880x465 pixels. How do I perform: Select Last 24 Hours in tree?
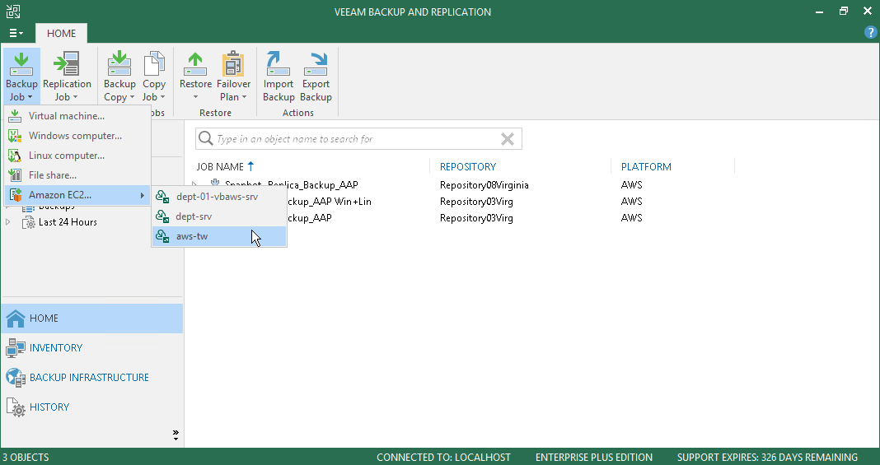68,222
